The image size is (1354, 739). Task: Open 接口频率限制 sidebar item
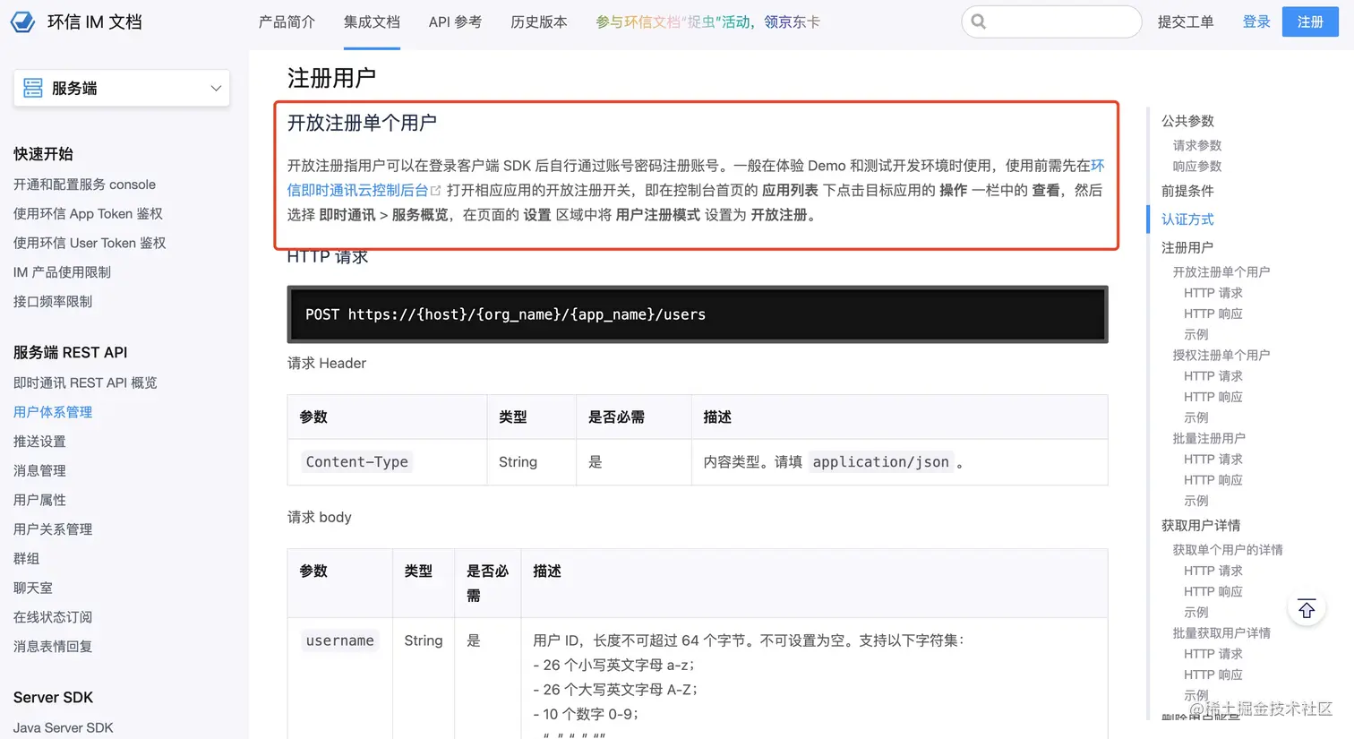[53, 302]
